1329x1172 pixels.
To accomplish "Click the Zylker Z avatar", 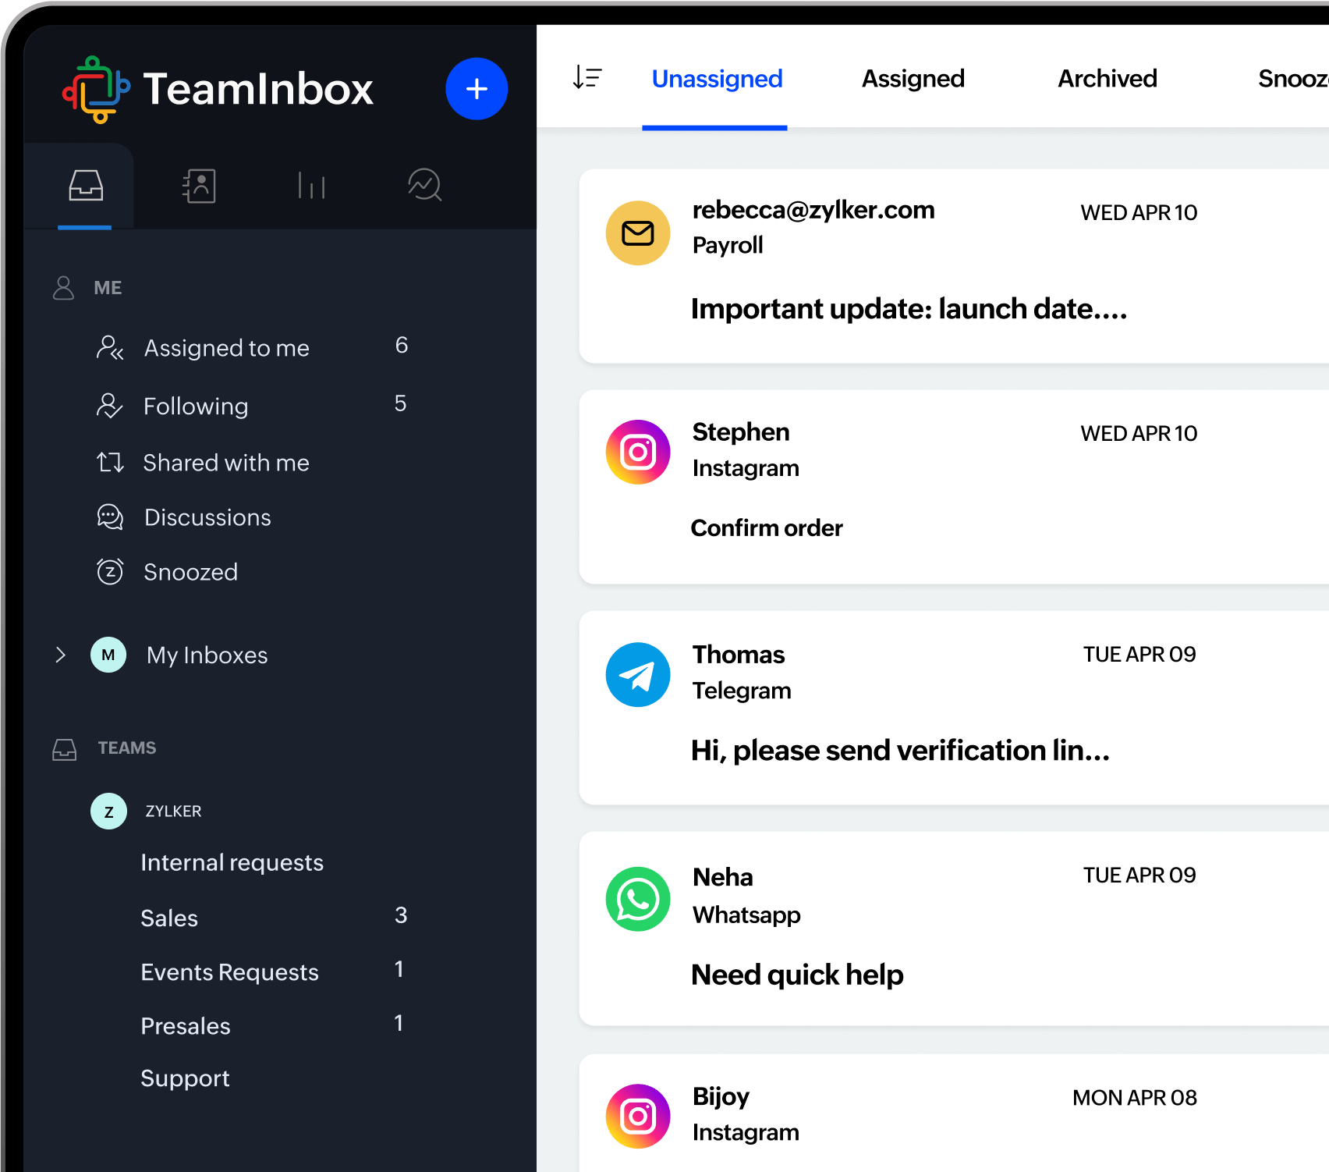I will 108,812.
